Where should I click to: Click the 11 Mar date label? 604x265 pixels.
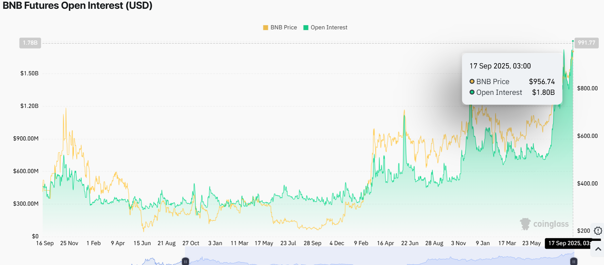239,243
